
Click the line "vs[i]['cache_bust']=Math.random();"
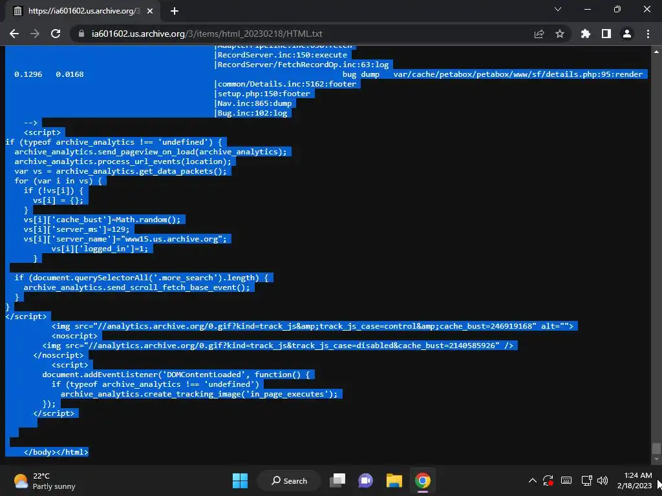click(101, 220)
